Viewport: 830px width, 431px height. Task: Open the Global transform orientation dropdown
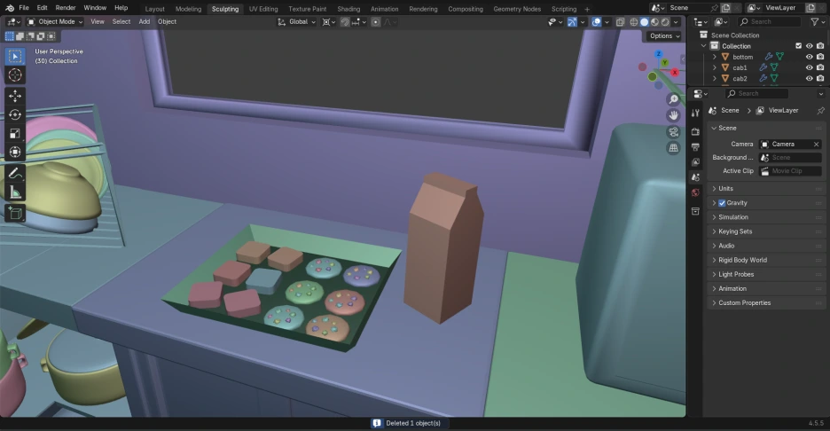(297, 21)
